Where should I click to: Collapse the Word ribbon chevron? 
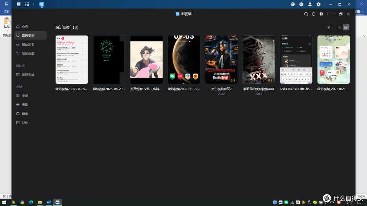click(364, 36)
